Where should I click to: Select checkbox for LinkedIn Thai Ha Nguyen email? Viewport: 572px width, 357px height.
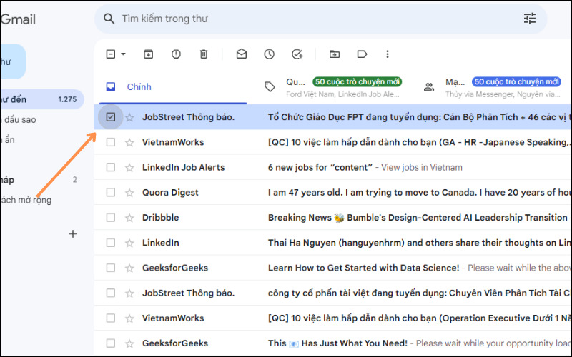[x=111, y=243]
